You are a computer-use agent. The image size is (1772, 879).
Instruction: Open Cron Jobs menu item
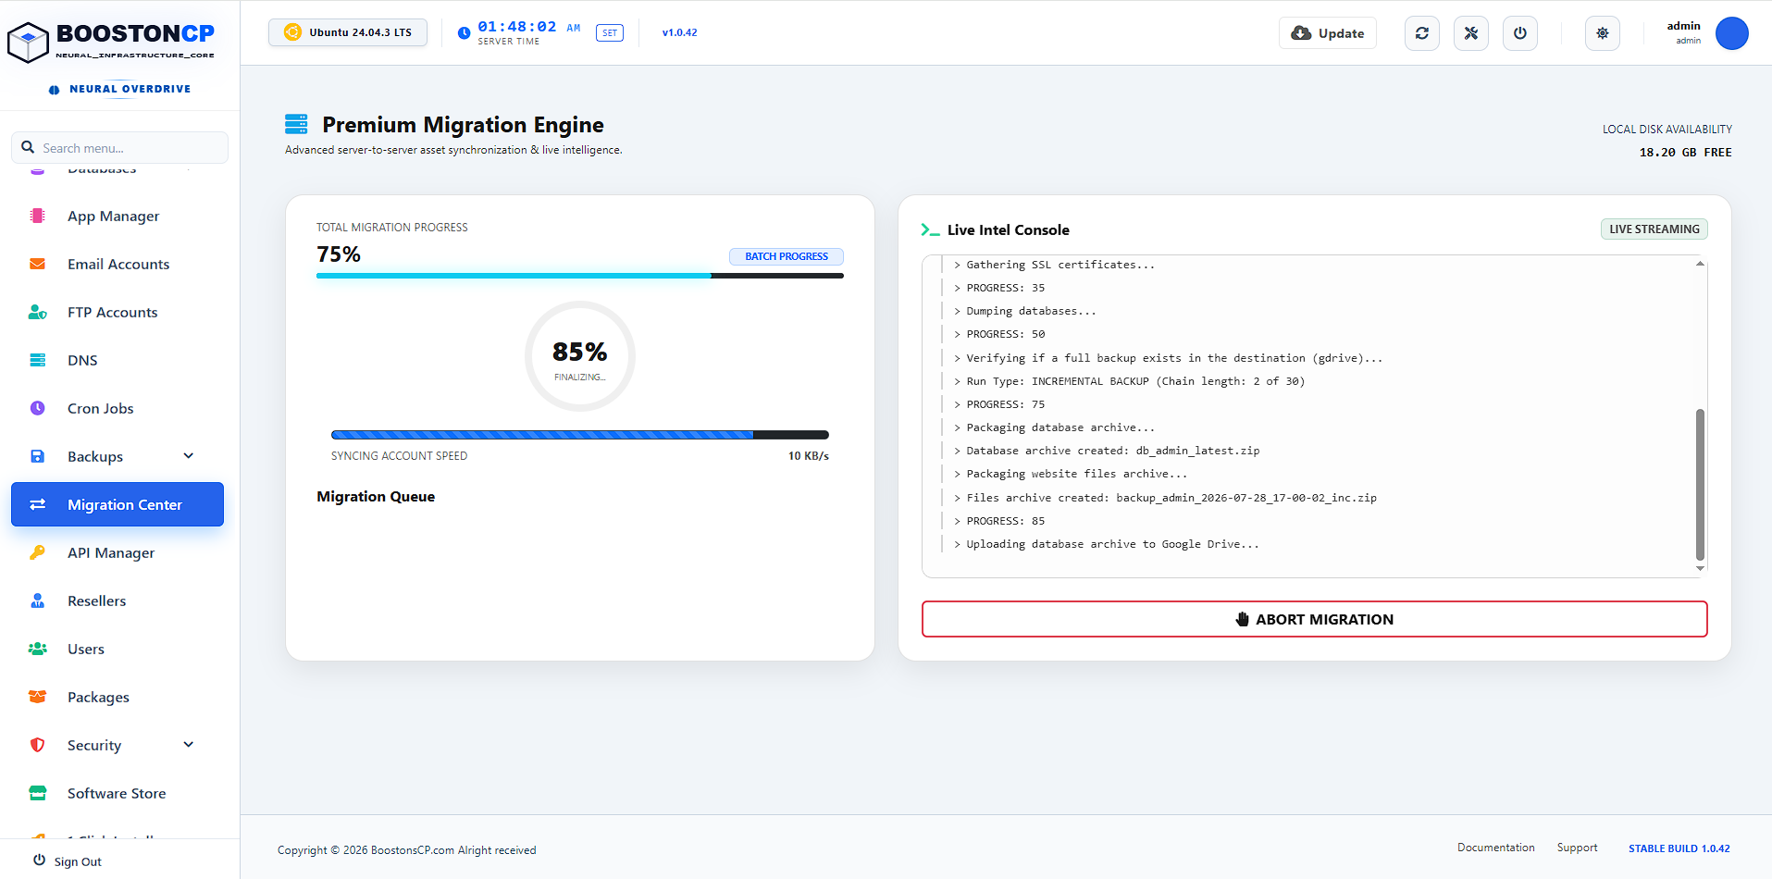coord(118,408)
